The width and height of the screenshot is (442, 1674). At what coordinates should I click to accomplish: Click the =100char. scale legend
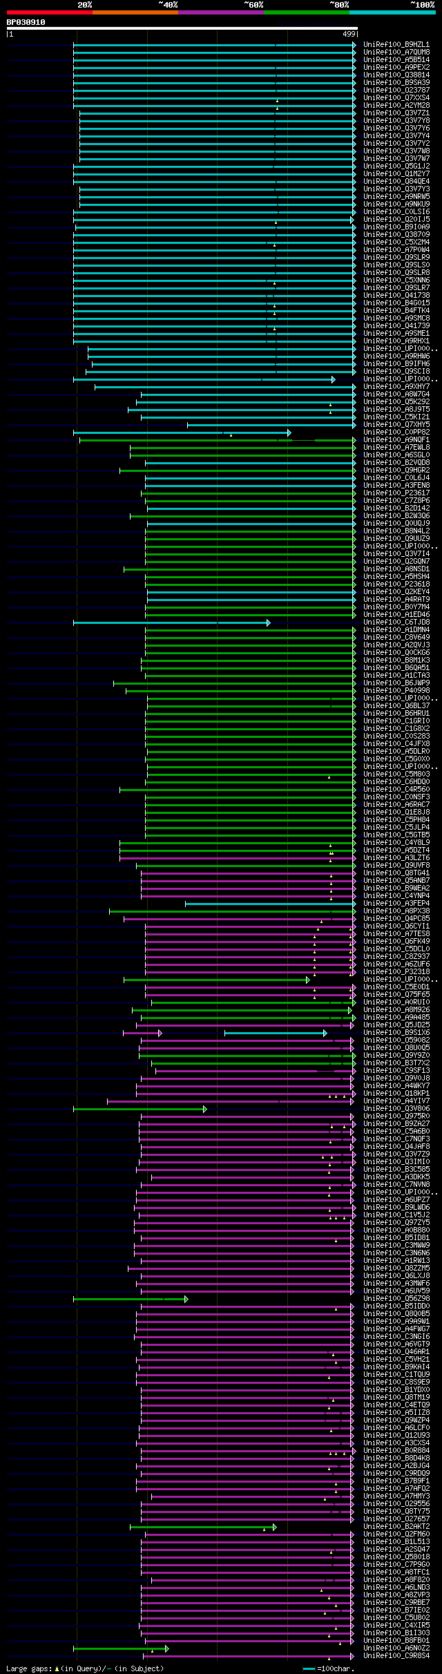tap(329, 1668)
